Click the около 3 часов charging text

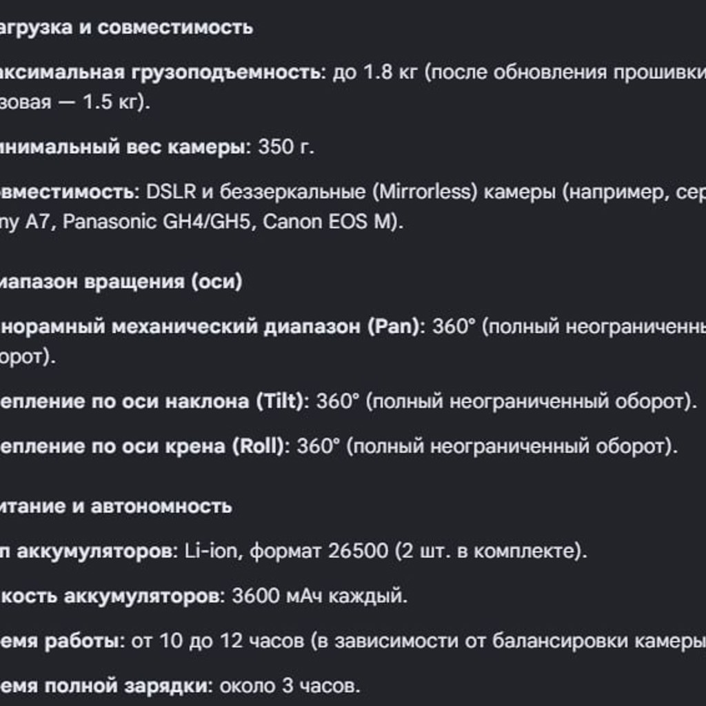coord(290,687)
